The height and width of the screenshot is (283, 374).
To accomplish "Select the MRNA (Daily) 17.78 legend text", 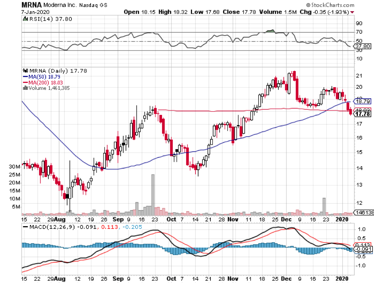I will (x=58, y=71).
